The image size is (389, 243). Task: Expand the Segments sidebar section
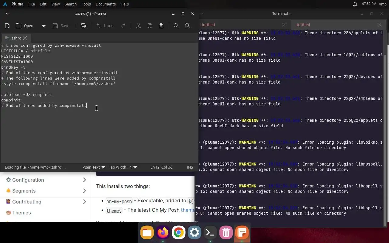point(84,191)
